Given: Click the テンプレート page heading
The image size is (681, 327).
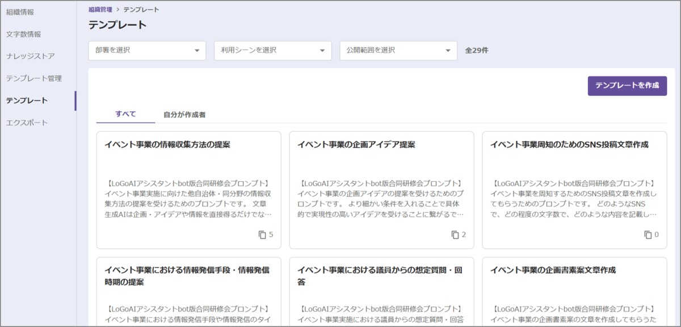Looking at the screenshot, I should coord(117,25).
